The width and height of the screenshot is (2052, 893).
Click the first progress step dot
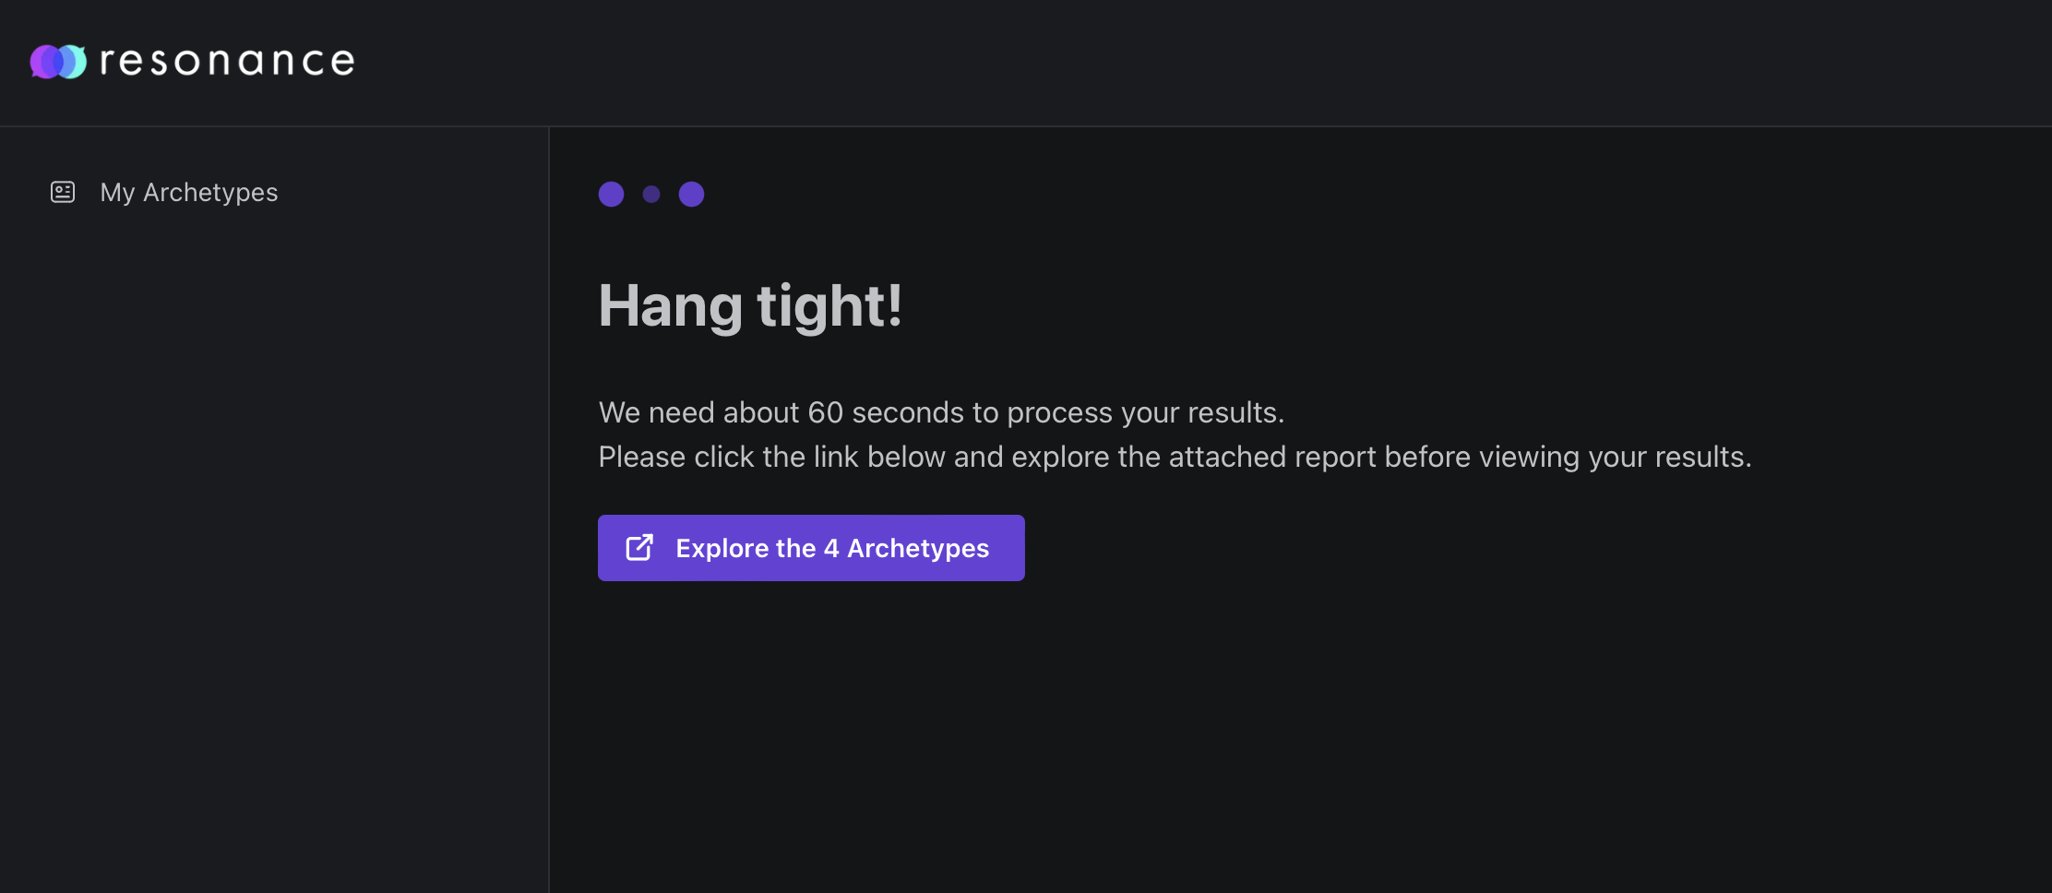click(611, 194)
